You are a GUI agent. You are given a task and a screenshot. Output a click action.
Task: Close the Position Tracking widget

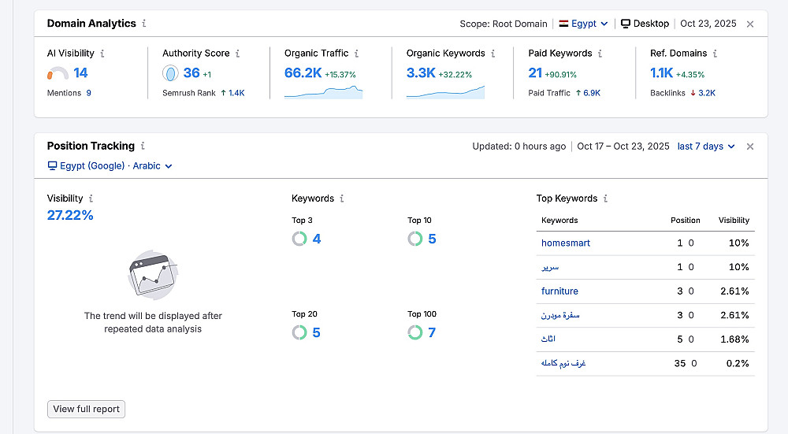(750, 147)
